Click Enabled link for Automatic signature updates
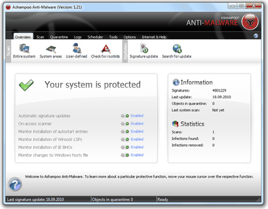Viewport: 268px width, 209px height. click(137, 116)
